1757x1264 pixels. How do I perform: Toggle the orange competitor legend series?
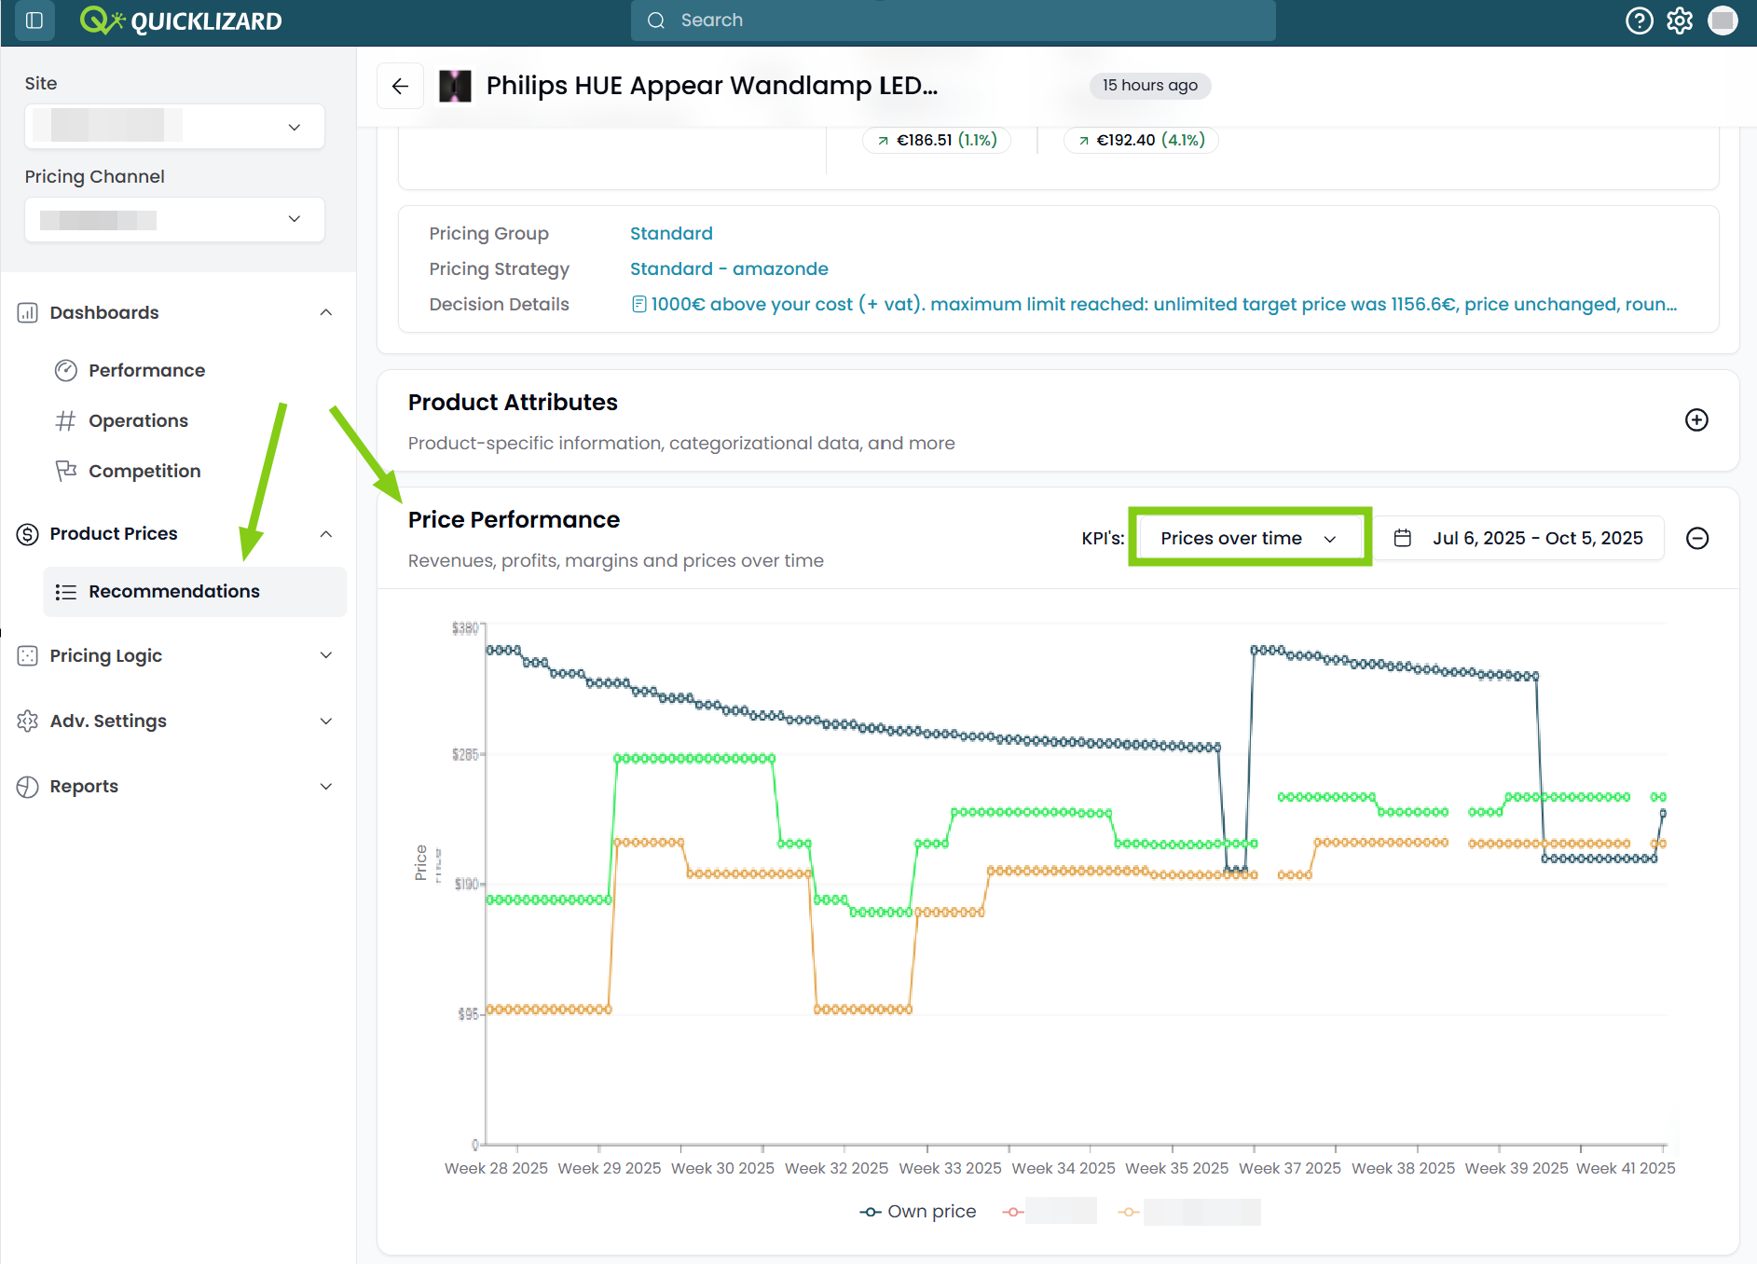(x=1189, y=1212)
